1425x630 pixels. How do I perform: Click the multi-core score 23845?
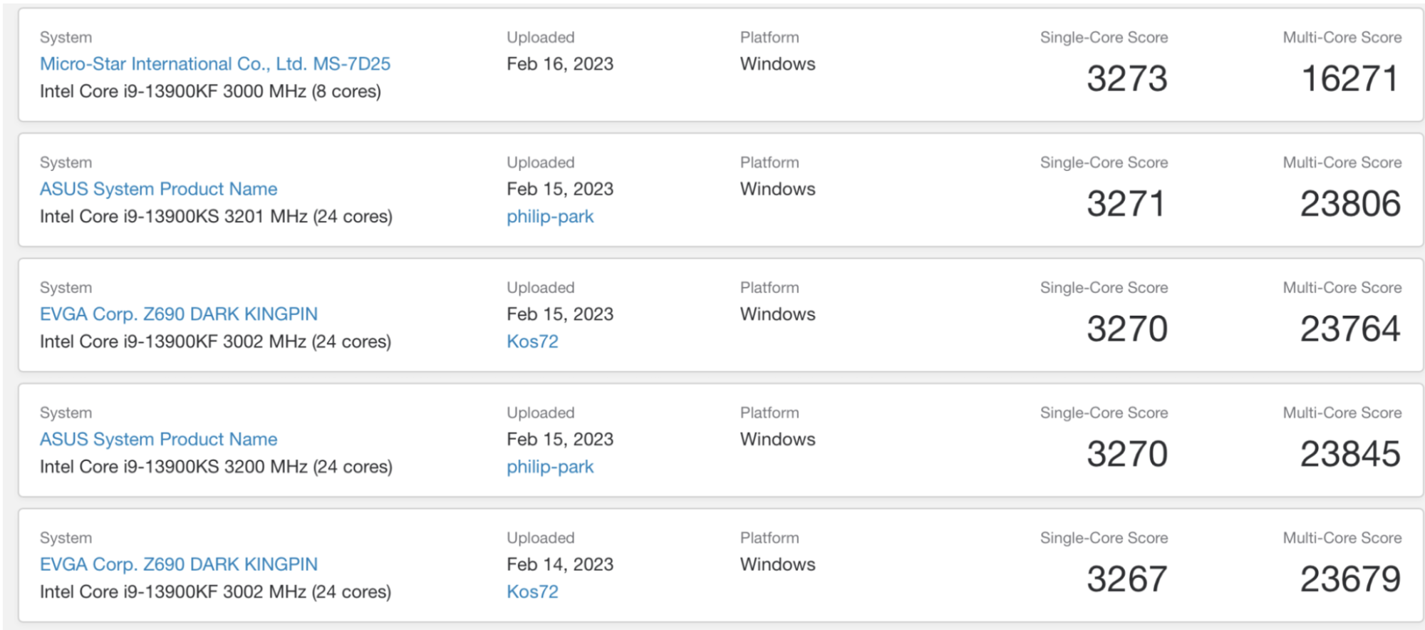click(x=1349, y=454)
